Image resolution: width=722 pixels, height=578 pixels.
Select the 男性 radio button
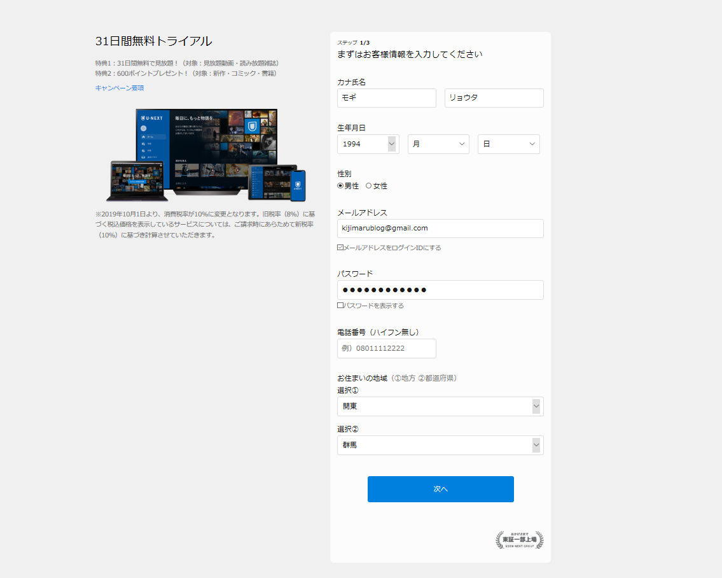(340, 186)
